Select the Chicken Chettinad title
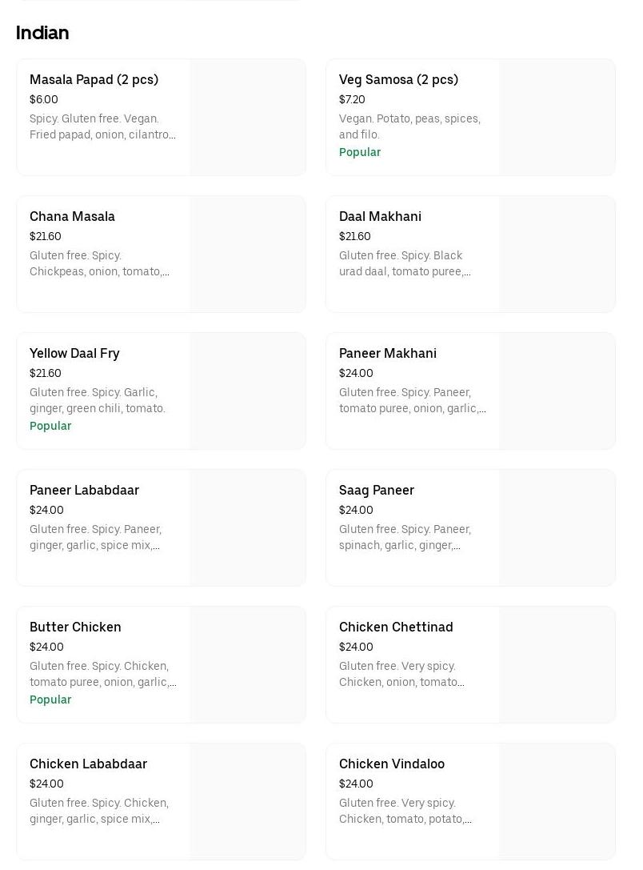The image size is (643, 870). pos(396,627)
